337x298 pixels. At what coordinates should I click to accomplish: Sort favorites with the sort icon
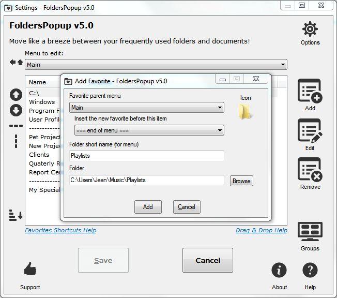16,215
